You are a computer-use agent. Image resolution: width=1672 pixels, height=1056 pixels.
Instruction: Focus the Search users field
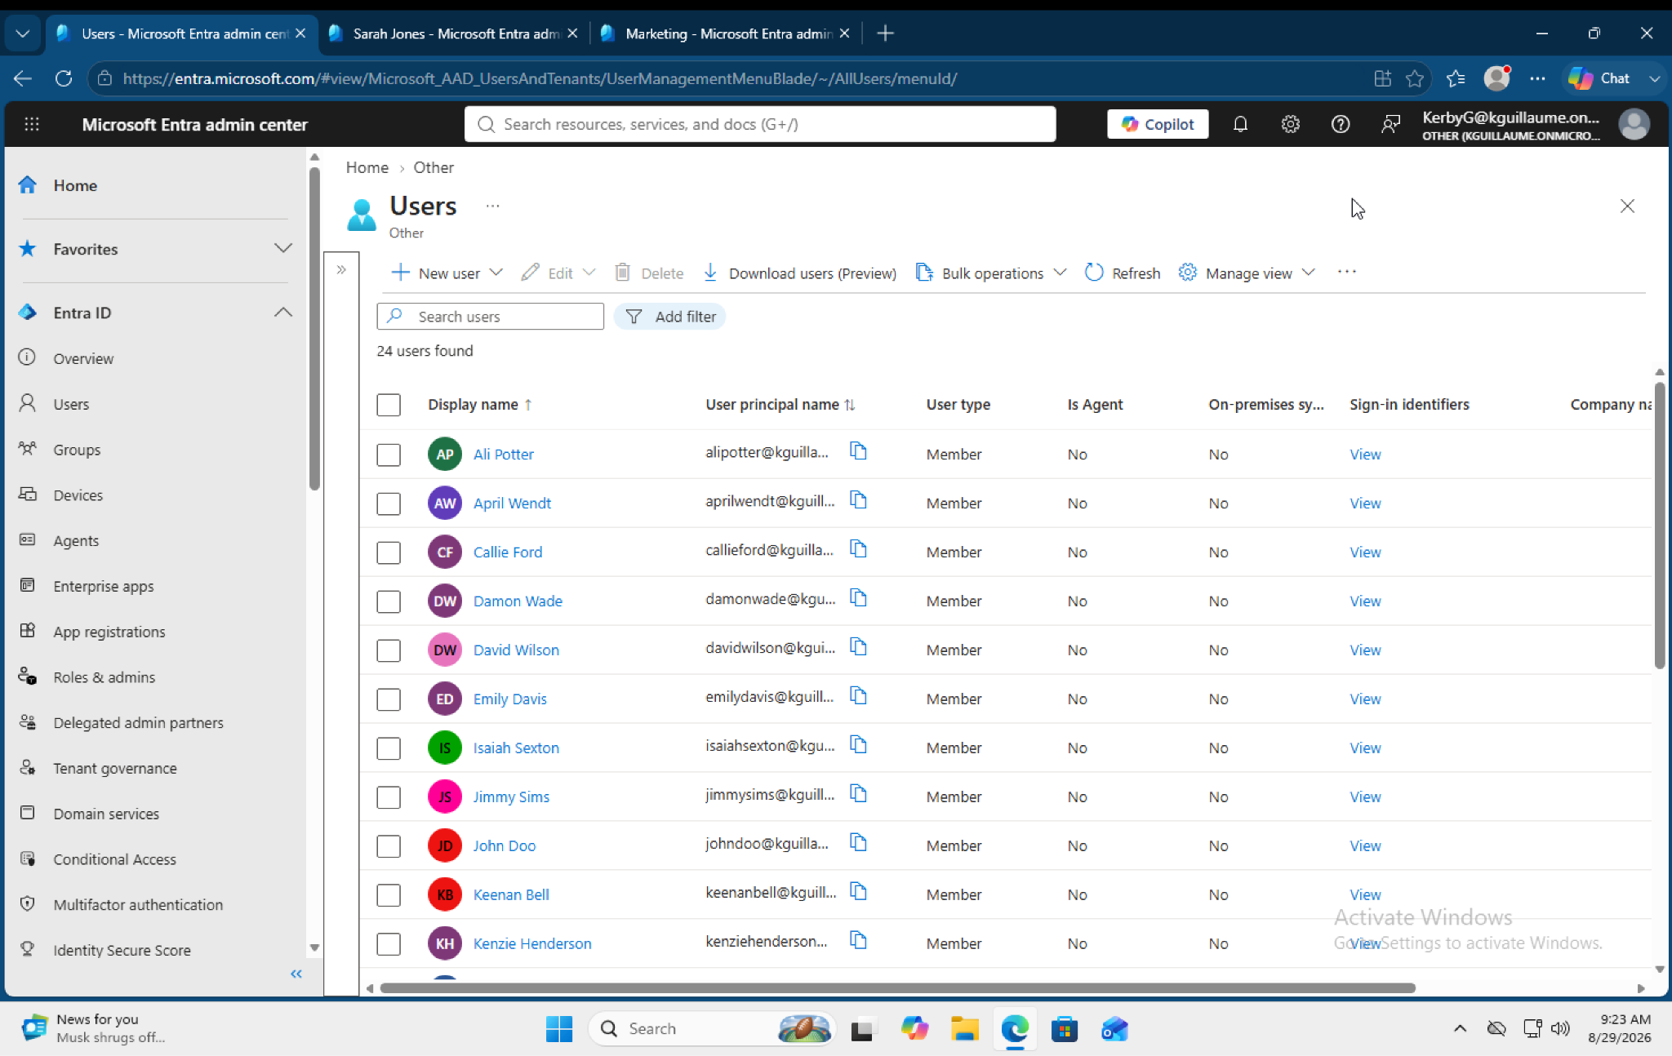(490, 317)
